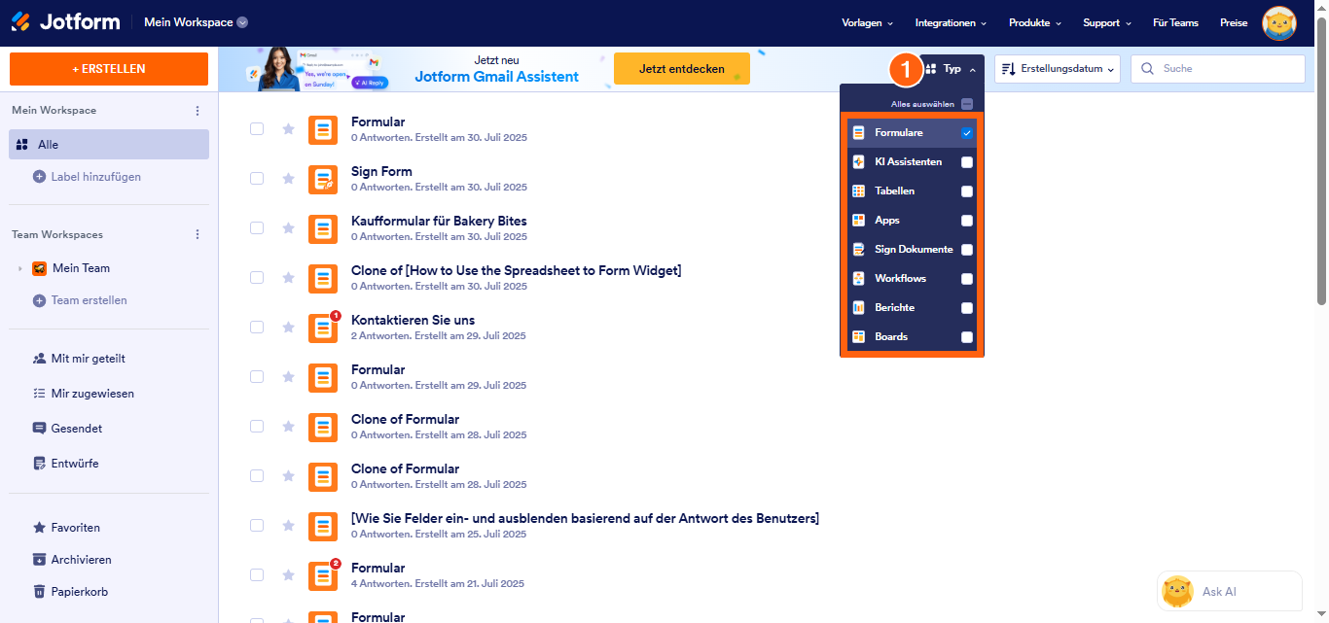Click the Jetzt entdecken button

pos(682,69)
